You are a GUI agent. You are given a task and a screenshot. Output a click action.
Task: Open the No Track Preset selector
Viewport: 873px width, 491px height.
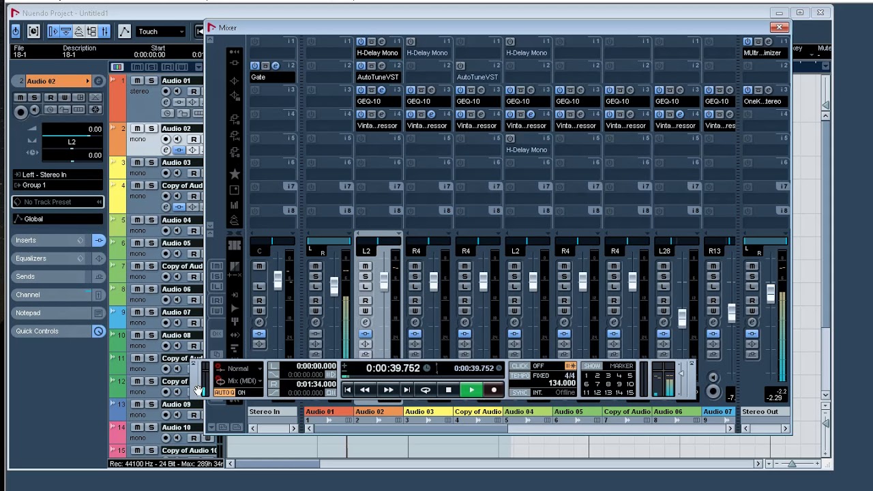pos(59,202)
